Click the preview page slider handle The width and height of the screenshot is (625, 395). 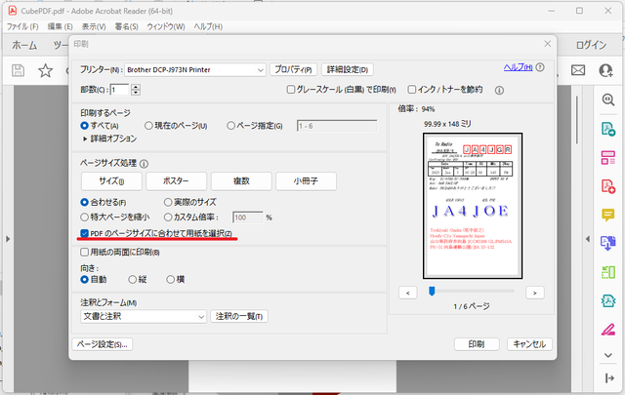[432, 291]
